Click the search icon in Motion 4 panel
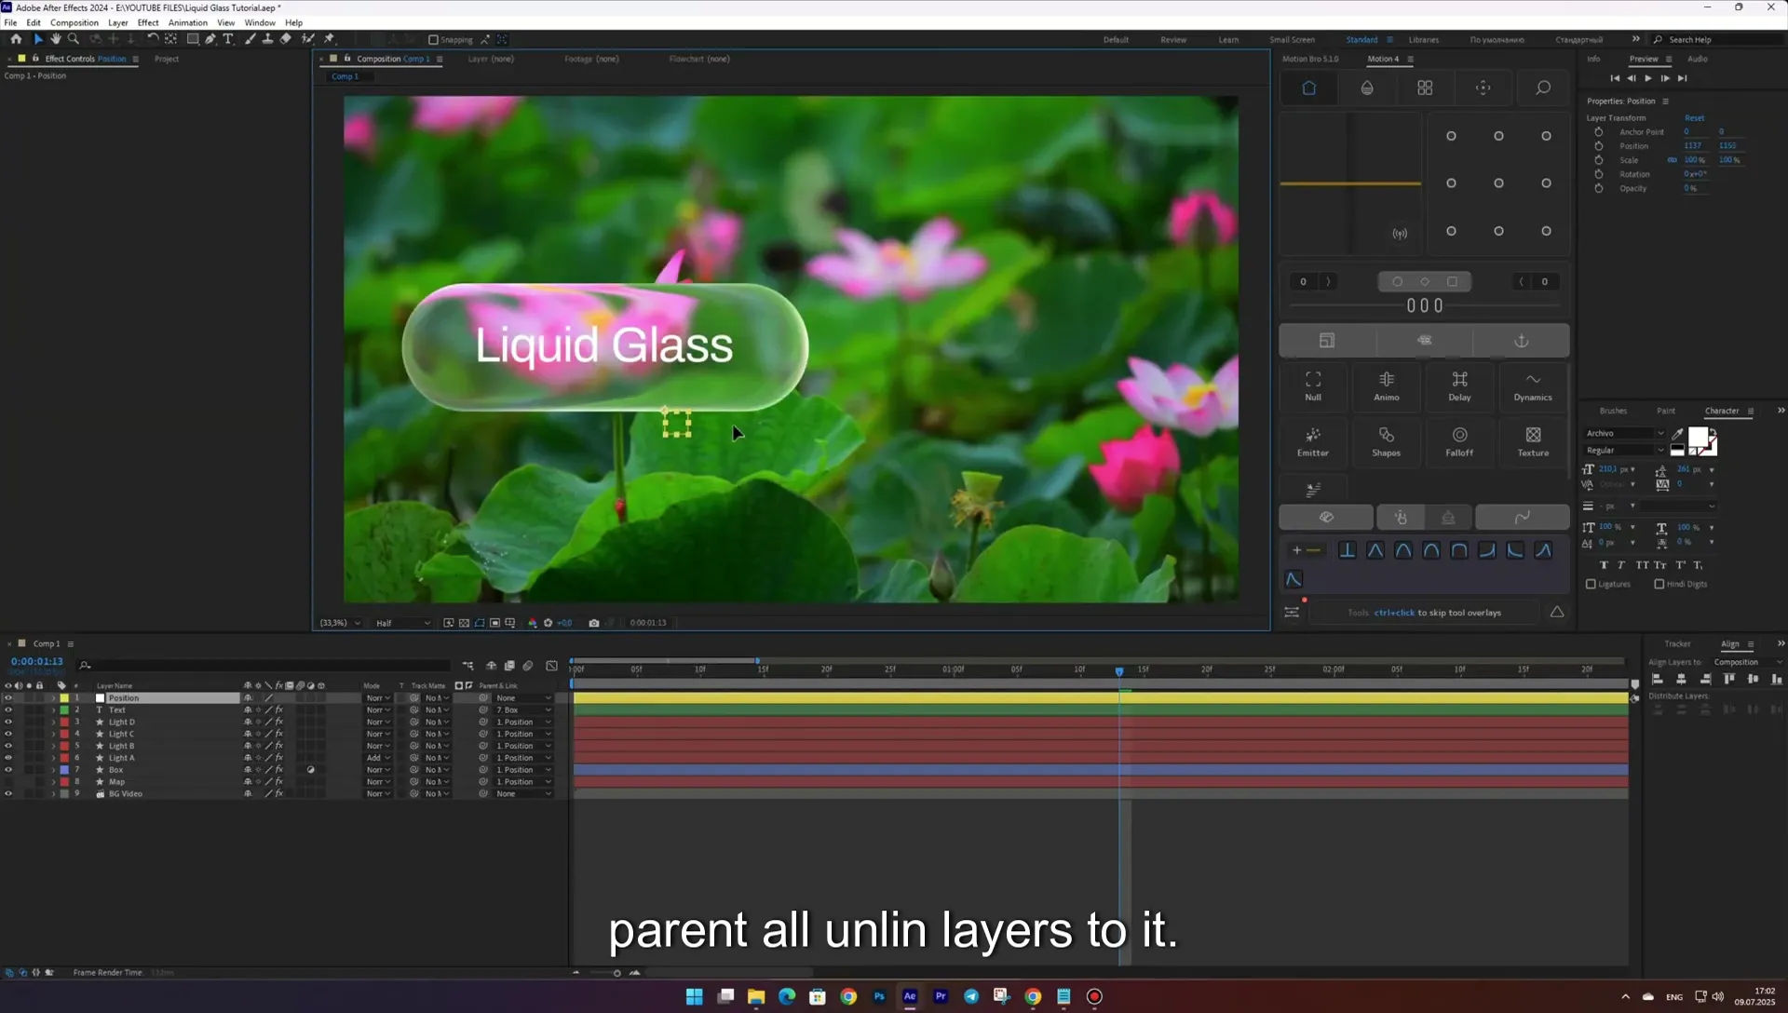Screen dimensions: 1788x1013 [x=1543, y=88]
